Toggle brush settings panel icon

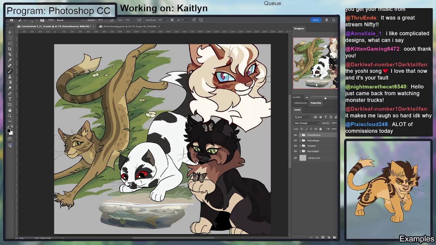42,20
